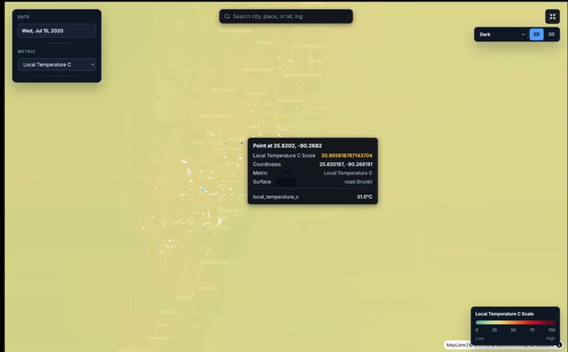The image size is (568, 352).
Task: Click the 'road (trunk)' surface value
Action: [358, 182]
